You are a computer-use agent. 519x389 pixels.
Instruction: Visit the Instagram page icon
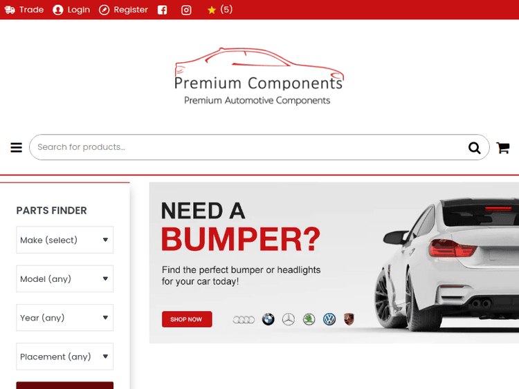pyautogui.click(x=186, y=10)
